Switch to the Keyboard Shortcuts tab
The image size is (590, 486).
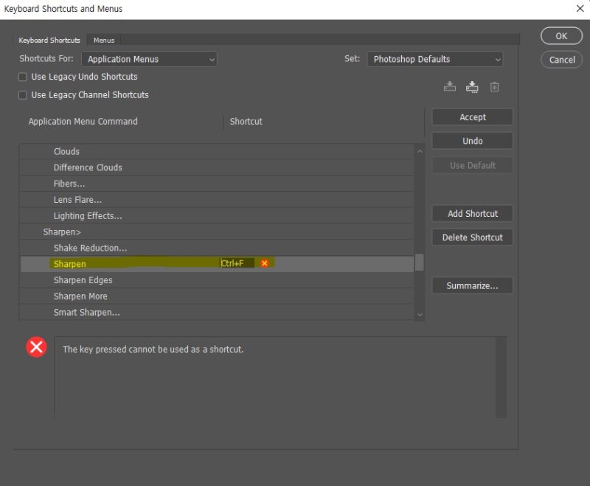(49, 41)
